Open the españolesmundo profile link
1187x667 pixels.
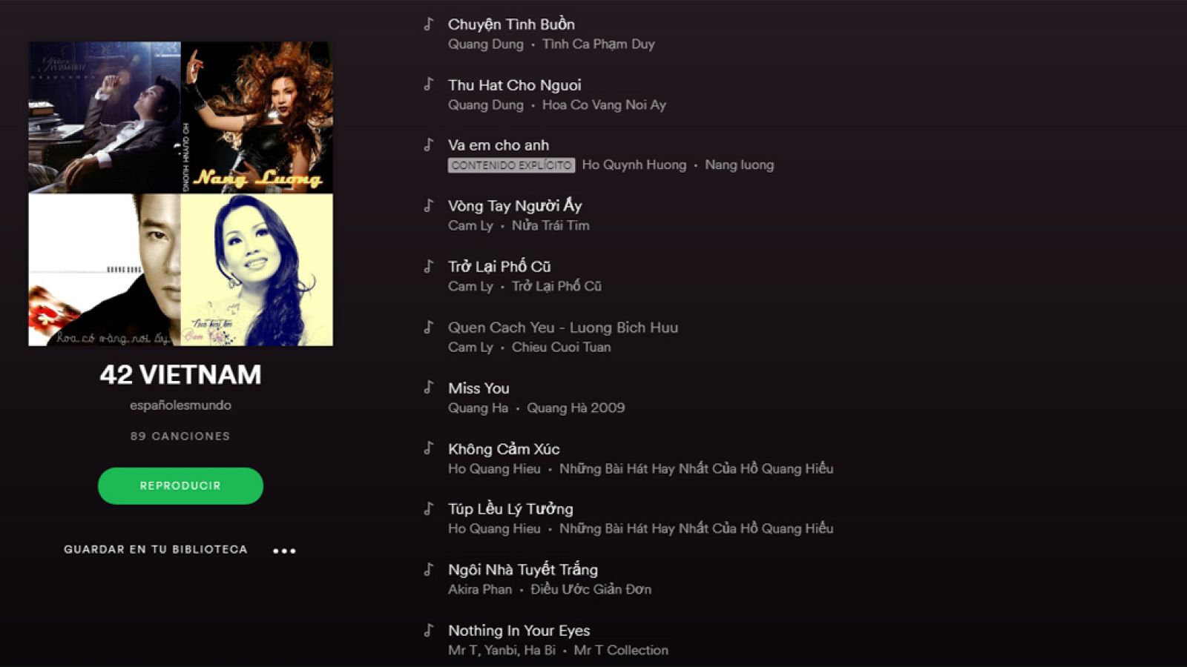[180, 405]
